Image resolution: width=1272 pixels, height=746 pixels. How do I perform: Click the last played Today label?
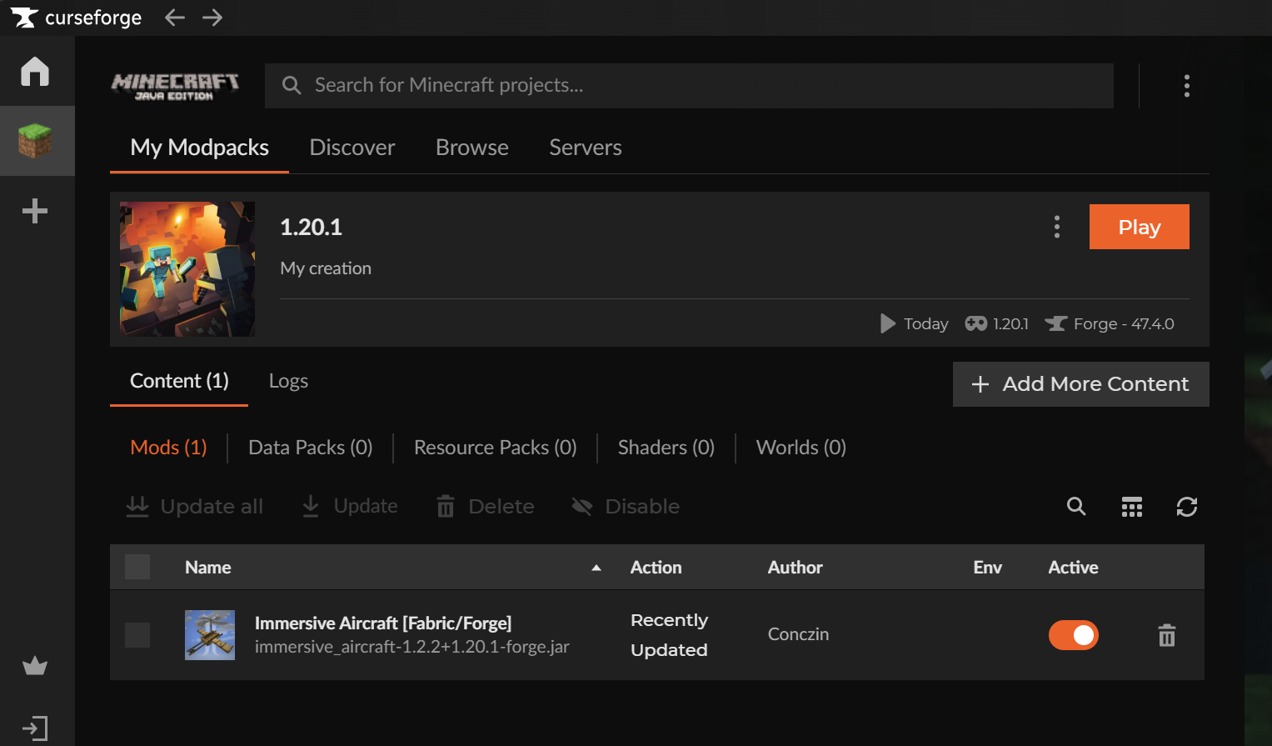(x=915, y=323)
